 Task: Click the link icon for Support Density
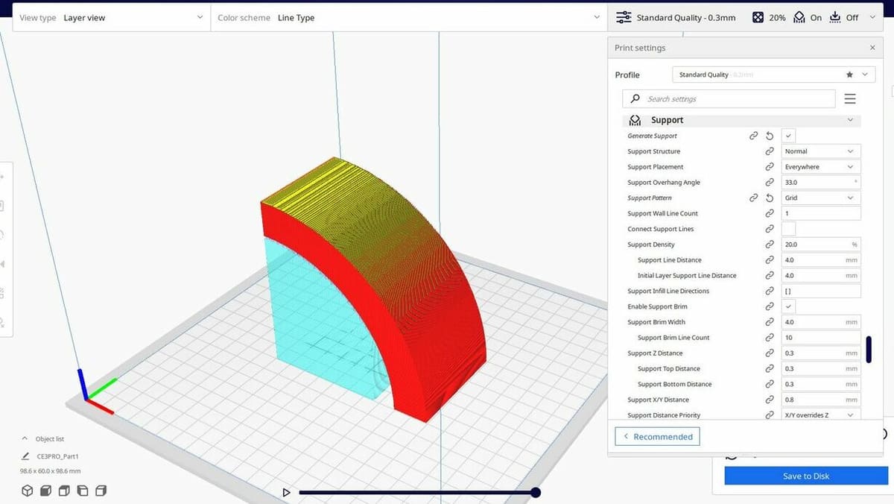pos(770,245)
